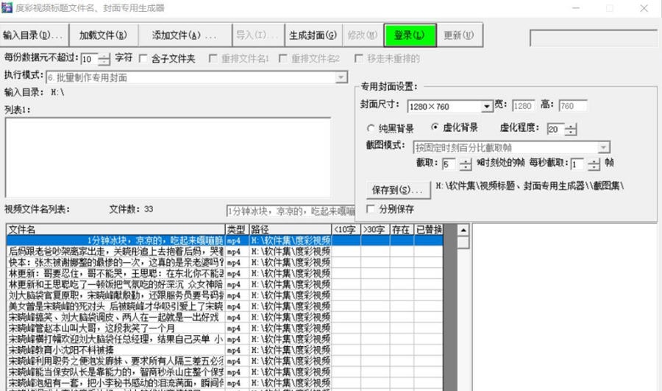
Task: Select the row 林更新：哥要忍住
Action: tap(224, 273)
